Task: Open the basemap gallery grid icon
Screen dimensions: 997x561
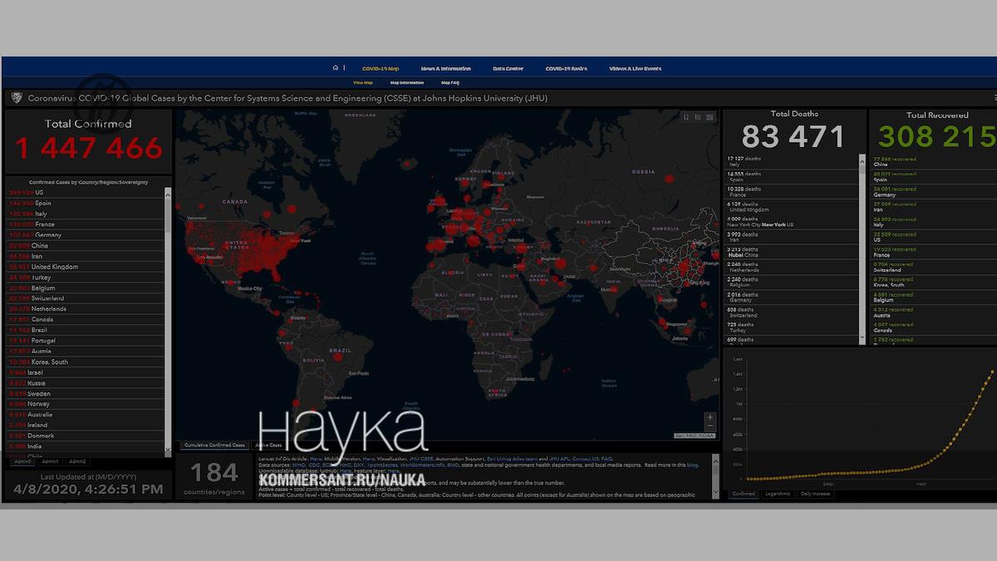Action: click(x=710, y=117)
